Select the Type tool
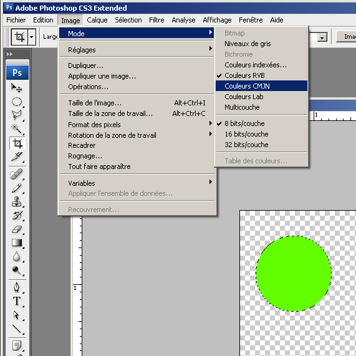This screenshot has width=356, height=356. point(17,301)
